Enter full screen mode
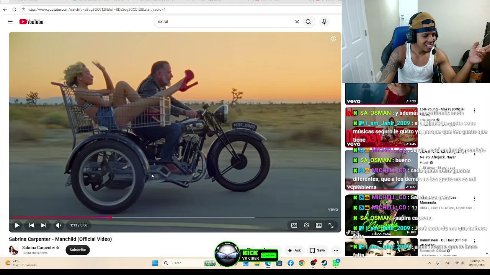Viewport: 490px width, 275px height. tap(331, 225)
